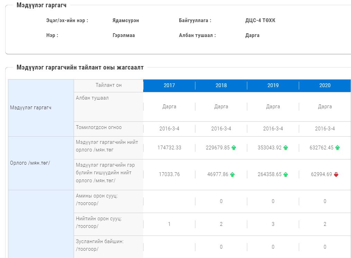Switch to the 2020 report year
Image resolution: width=351 pixels, height=258 pixels.
325,85
